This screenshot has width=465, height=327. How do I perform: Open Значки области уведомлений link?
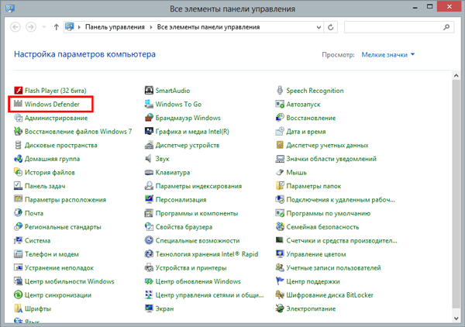pos(331,159)
